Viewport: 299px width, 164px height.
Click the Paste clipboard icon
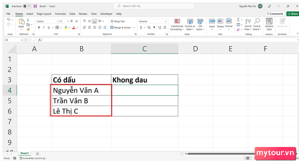[21, 22]
